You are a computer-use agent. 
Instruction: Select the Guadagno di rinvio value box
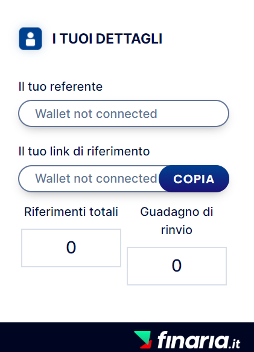(177, 266)
